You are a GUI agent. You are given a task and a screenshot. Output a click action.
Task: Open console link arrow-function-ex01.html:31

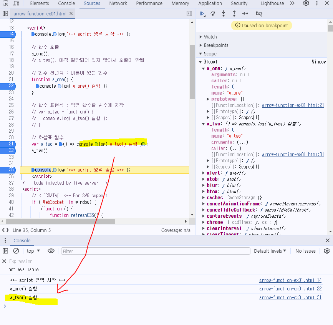coord(290,298)
